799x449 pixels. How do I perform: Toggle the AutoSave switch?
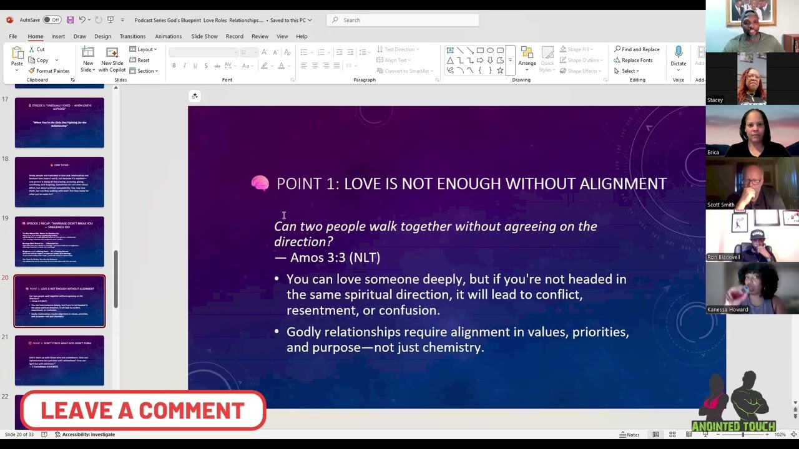(52, 20)
